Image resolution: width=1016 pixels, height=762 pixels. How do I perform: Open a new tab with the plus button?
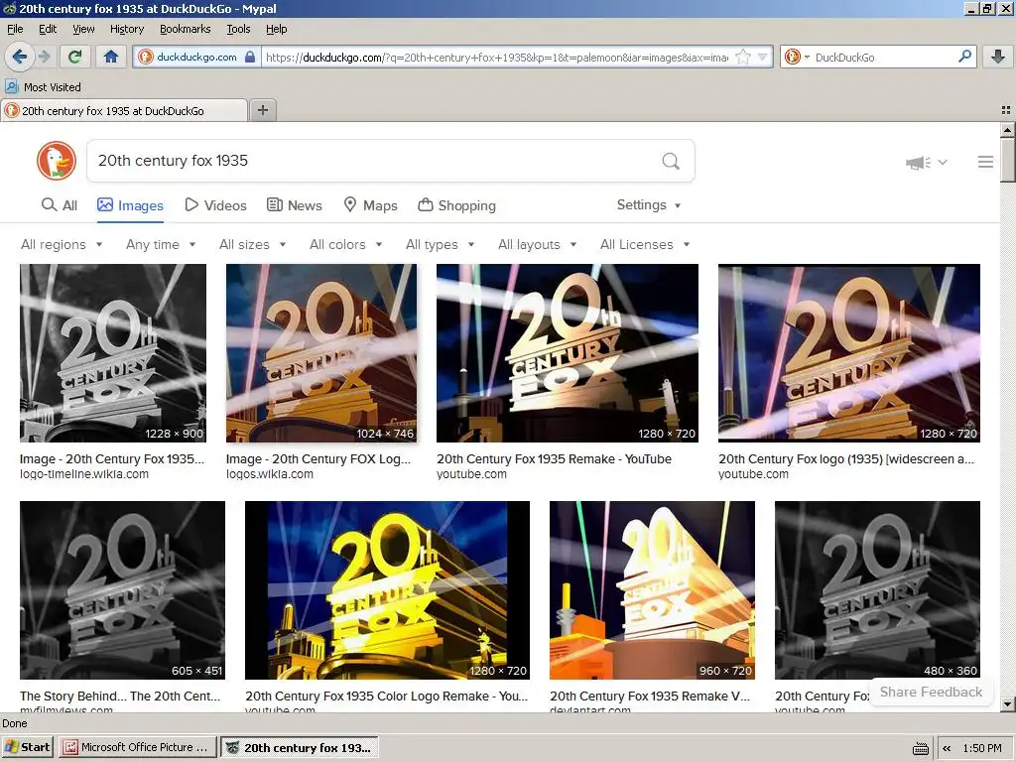point(263,110)
